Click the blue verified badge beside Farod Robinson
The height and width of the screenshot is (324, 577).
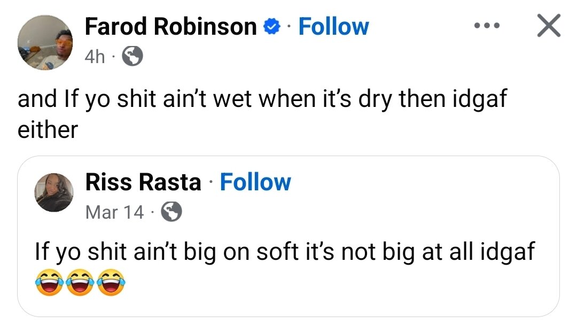coord(272,27)
